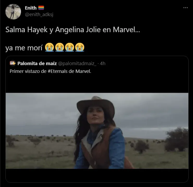Open the three-dot more options menu
The width and height of the screenshot is (193, 187).
(x=185, y=8)
